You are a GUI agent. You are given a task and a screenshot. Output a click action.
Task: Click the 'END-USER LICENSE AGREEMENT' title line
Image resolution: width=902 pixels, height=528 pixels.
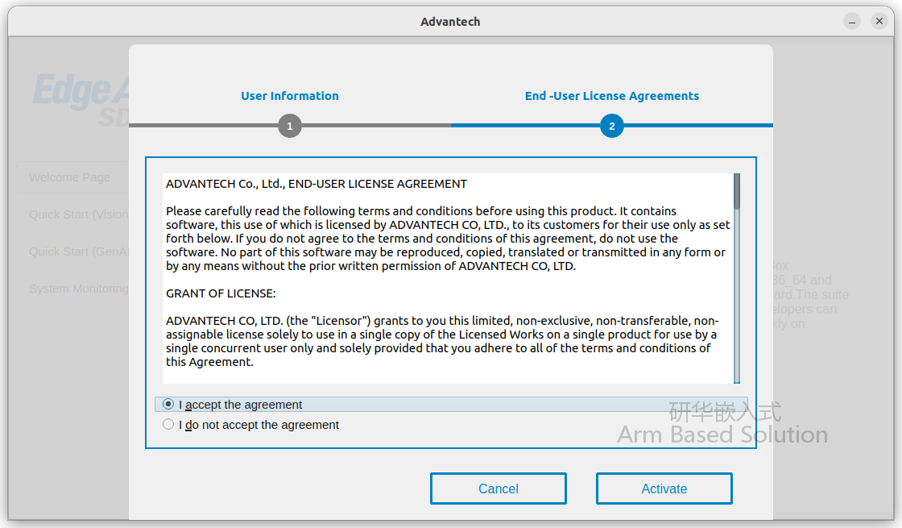click(317, 184)
